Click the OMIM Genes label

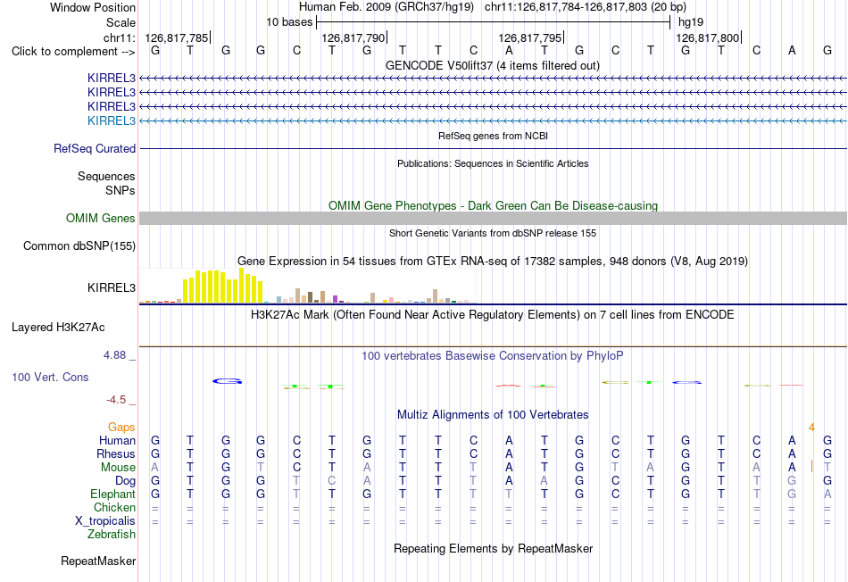pyautogui.click(x=101, y=218)
